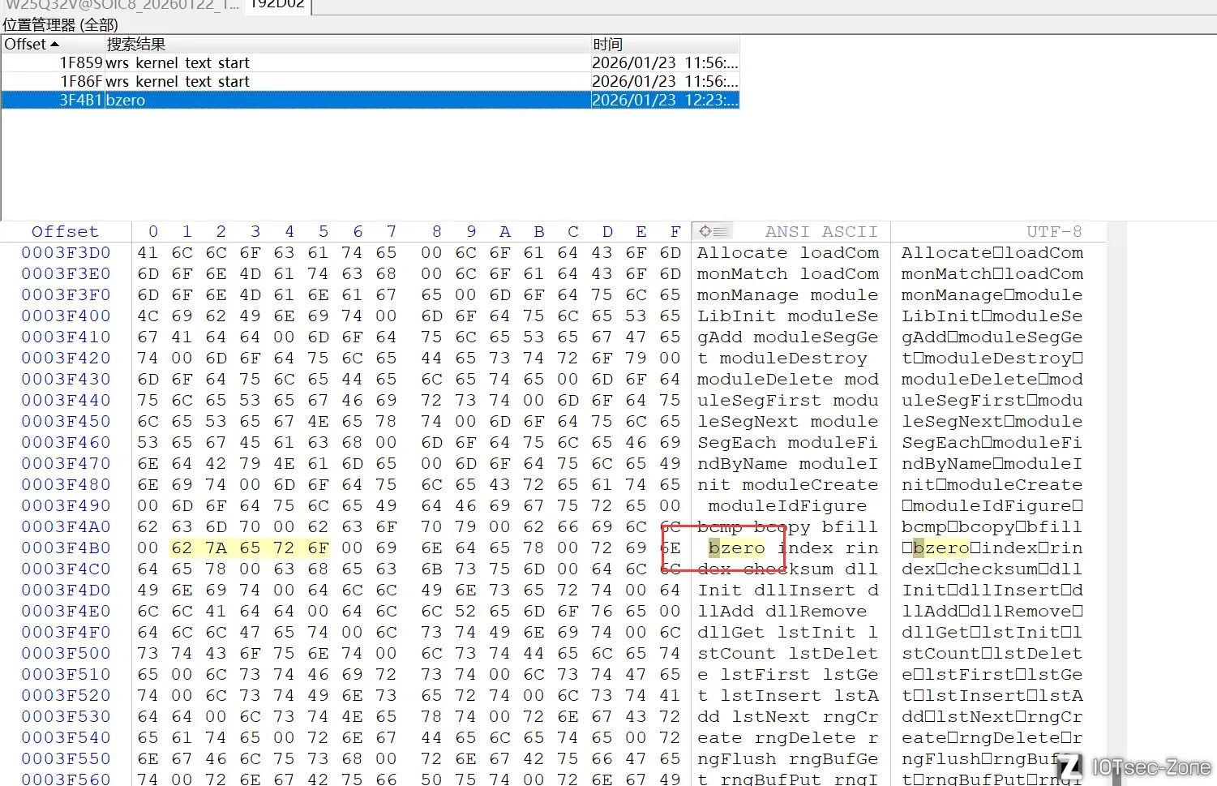The image size is (1217, 786).
Task: Switch to the W25Q32V@SOIC8 file tab
Action: (122, 5)
